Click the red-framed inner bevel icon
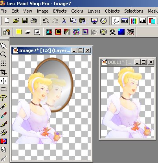 point(58,32)
